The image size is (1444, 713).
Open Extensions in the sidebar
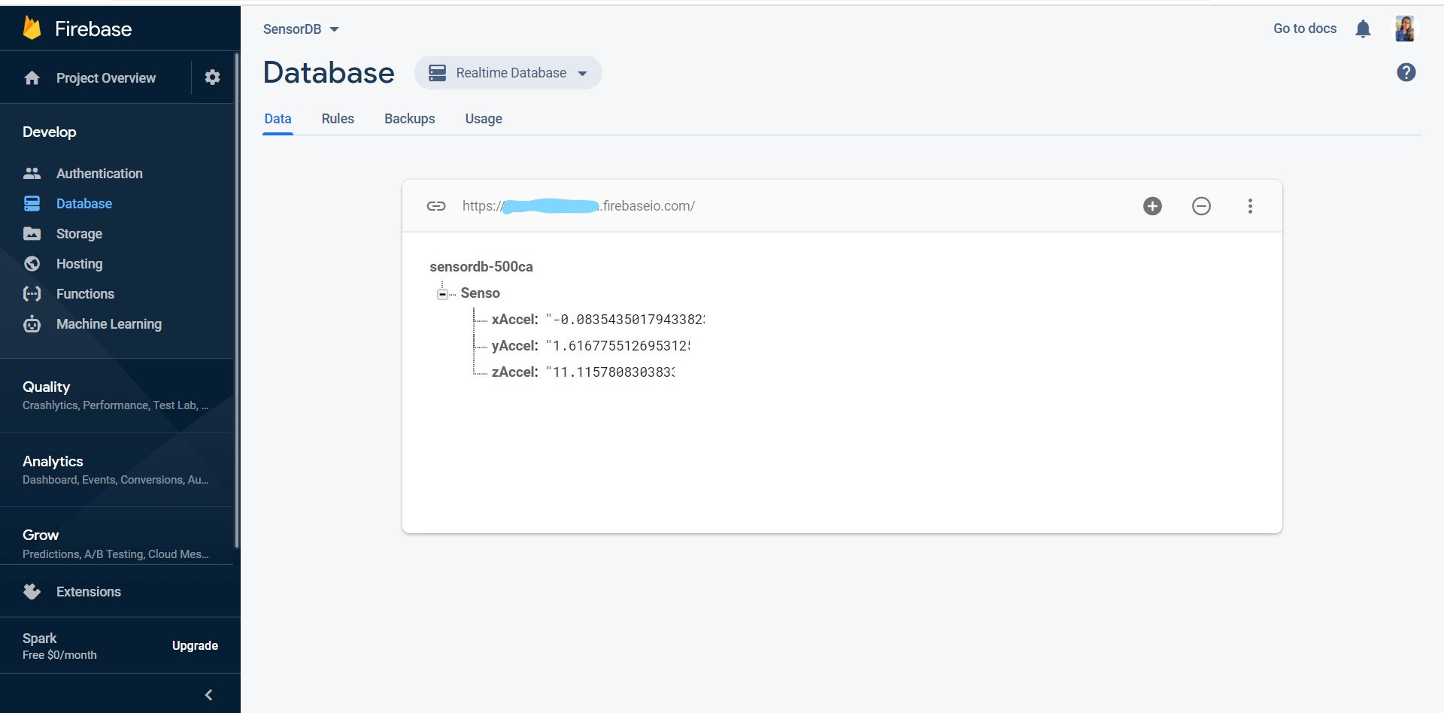coord(89,592)
